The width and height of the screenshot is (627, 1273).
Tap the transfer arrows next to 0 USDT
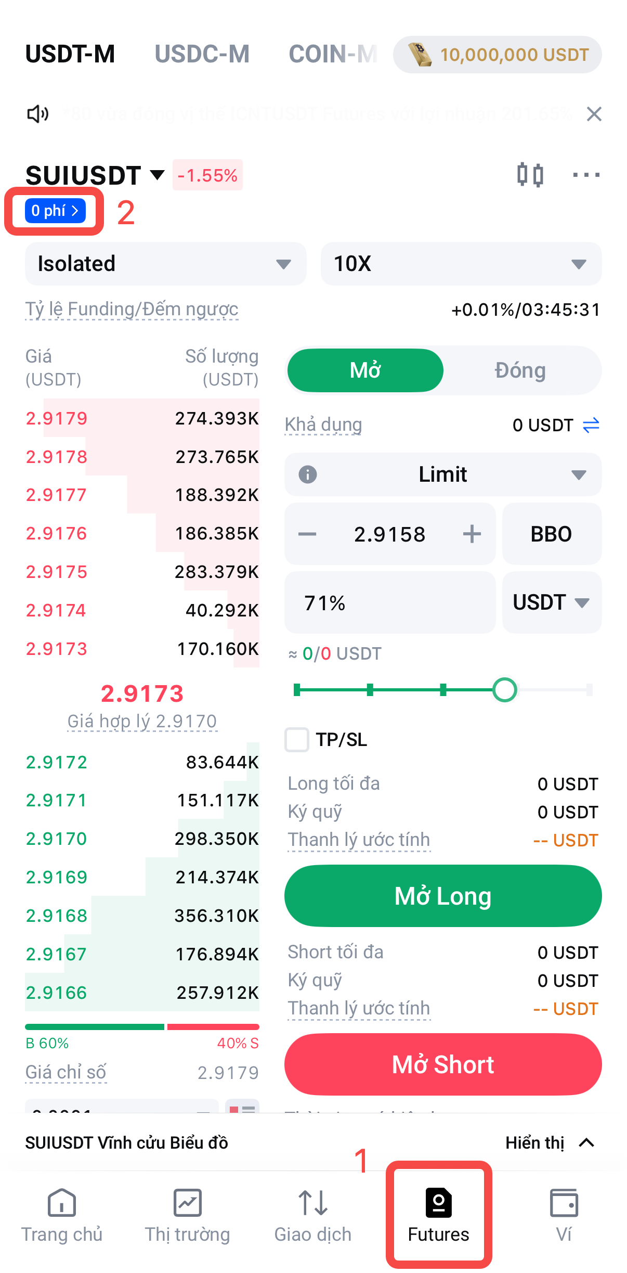[x=591, y=426]
